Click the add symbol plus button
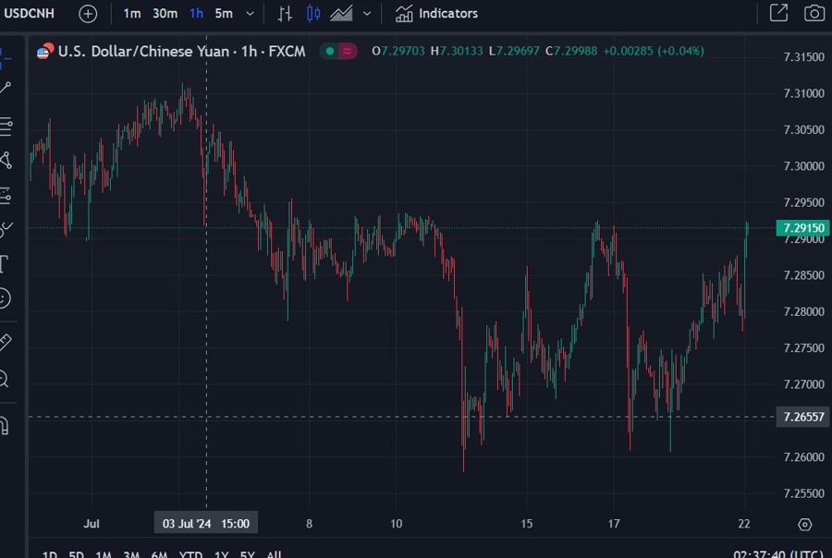This screenshot has width=832, height=558. pyautogui.click(x=87, y=13)
